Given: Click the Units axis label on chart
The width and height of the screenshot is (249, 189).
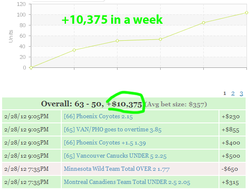Looking at the screenshot, I should click(11, 36).
